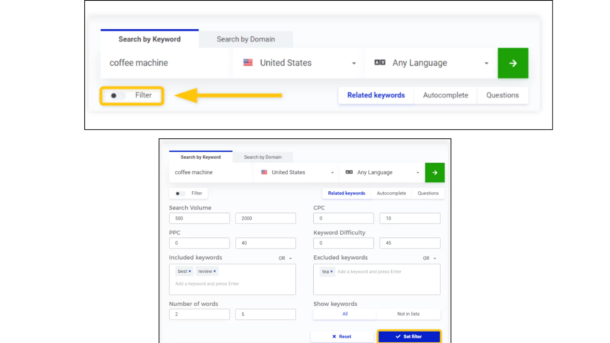The width and height of the screenshot is (610, 343).
Task: Select 'Not in lists' under Show keywords
Action: tap(408, 314)
